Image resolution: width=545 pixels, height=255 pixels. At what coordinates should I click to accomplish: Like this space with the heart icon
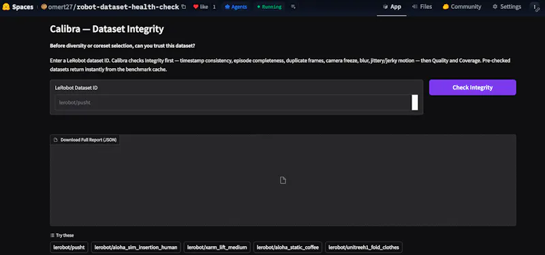pyautogui.click(x=196, y=7)
